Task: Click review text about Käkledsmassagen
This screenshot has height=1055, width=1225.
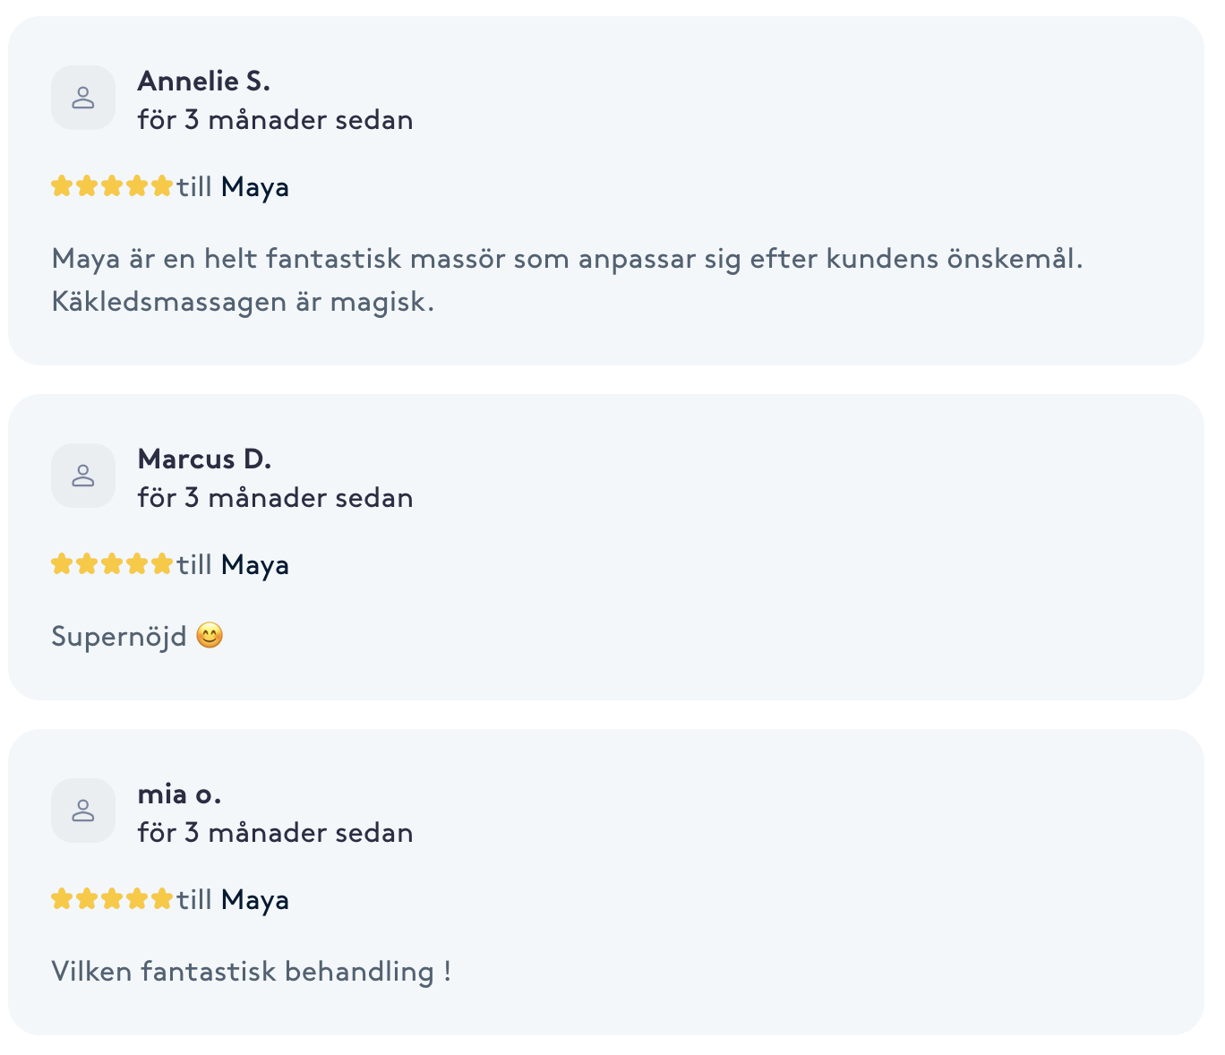Action: (x=568, y=280)
